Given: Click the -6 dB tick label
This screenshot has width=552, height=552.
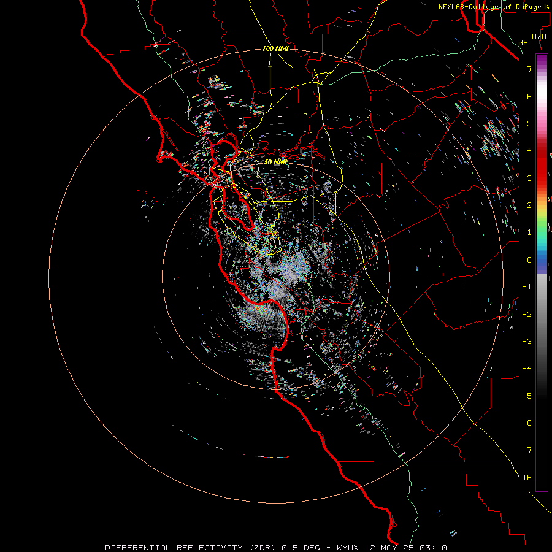Looking at the screenshot, I should [527, 423].
